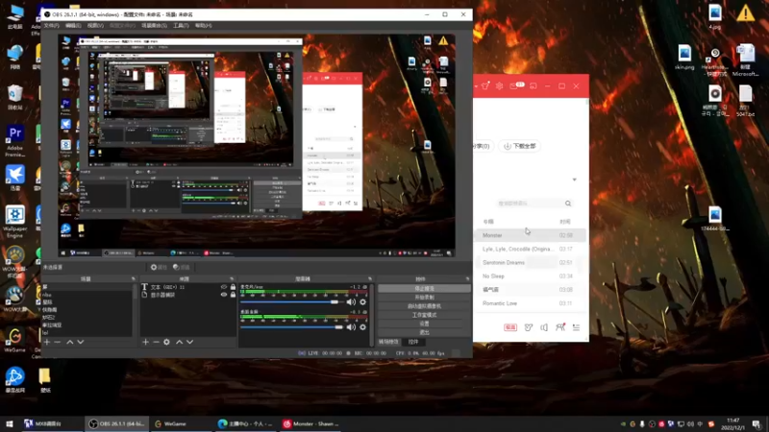Image resolution: width=769 pixels, height=432 pixels.
Task: Open settings gear of second mixer channel
Action: 363,327
